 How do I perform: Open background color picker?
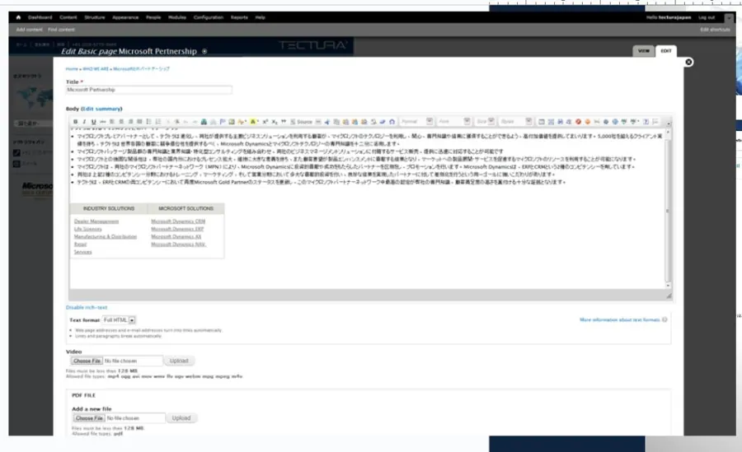254,122
